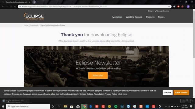Screen dimensions: 195x109
Task: Allow cookies in the banner
Action: point(181,93)
